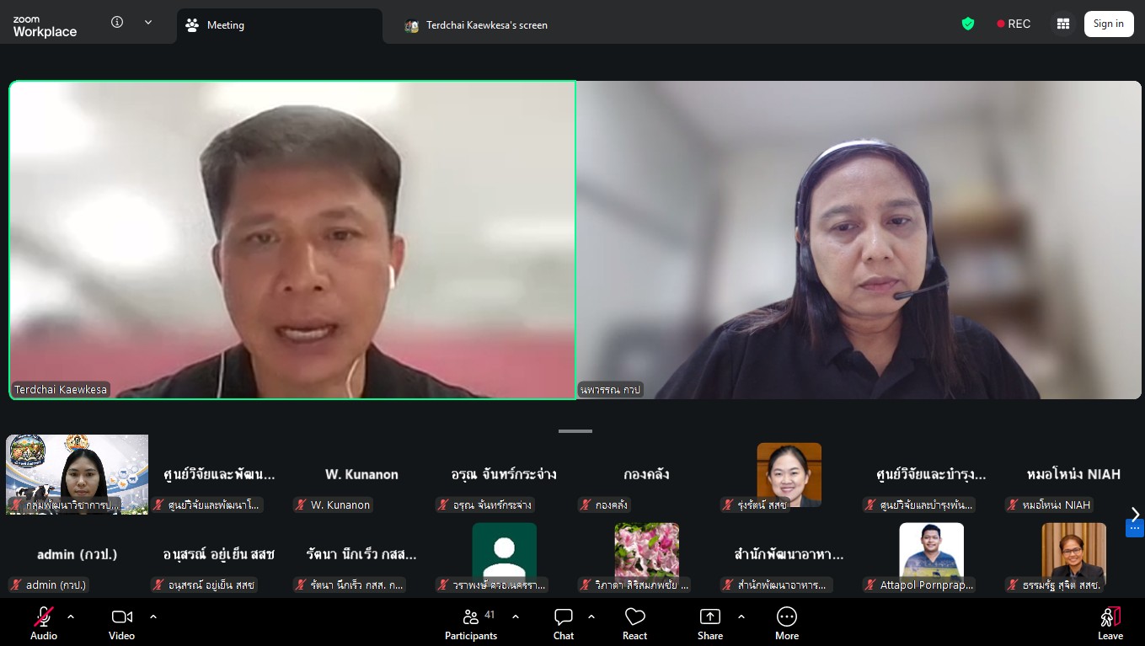Expand Audio options arrow

coord(71,617)
